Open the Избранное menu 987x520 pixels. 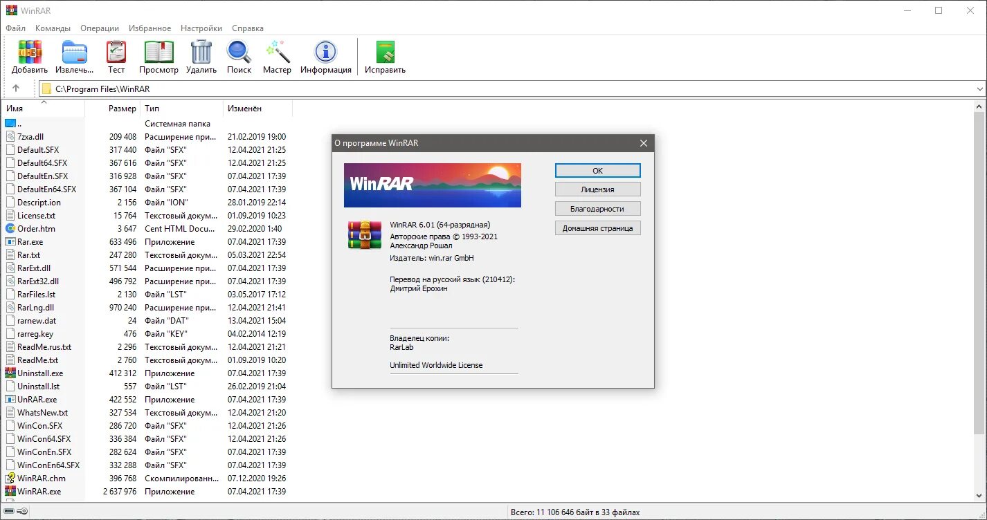click(150, 28)
